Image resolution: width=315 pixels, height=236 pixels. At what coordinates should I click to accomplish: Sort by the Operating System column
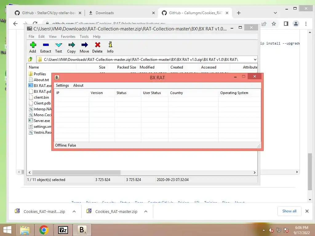pyautogui.click(x=239, y=93)
